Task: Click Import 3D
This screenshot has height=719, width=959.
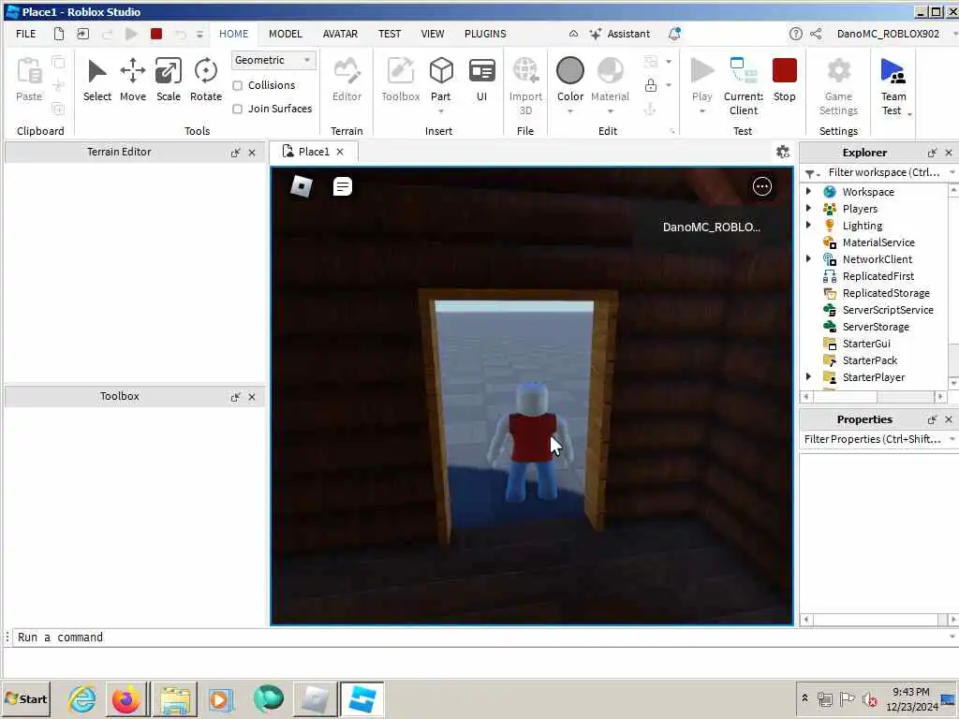Action: (525, 86)
